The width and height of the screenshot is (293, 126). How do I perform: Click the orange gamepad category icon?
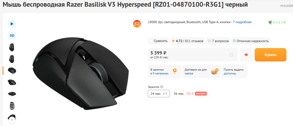pyautogui.click(x=137, y=24)
